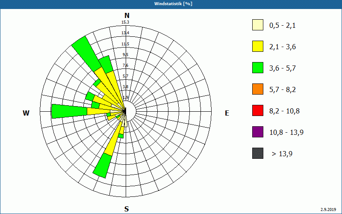The width and height of the screenshot is (342, 214).
Task: Click the green tip of the north-northwest bar
Action: point(106,65)
